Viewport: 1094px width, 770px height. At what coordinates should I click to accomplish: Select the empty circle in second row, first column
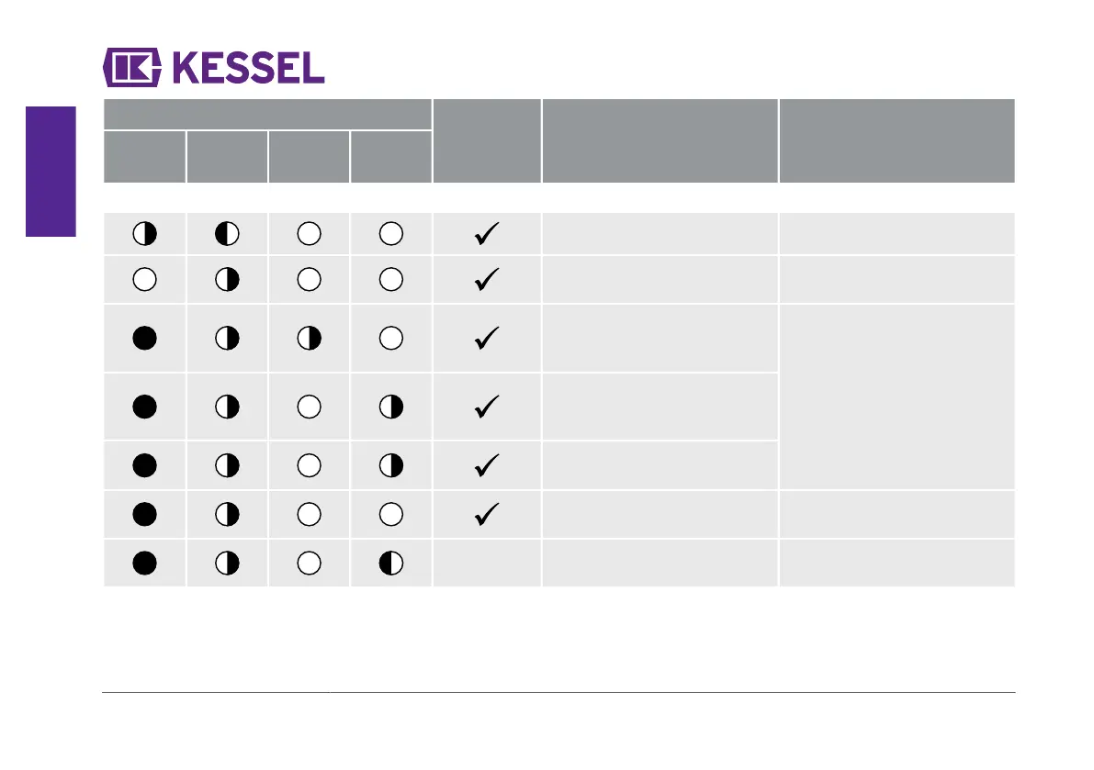pos(144,279)
